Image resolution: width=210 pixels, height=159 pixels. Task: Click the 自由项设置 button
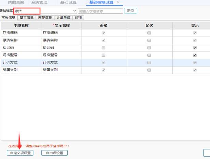click(x=54, y=153)
